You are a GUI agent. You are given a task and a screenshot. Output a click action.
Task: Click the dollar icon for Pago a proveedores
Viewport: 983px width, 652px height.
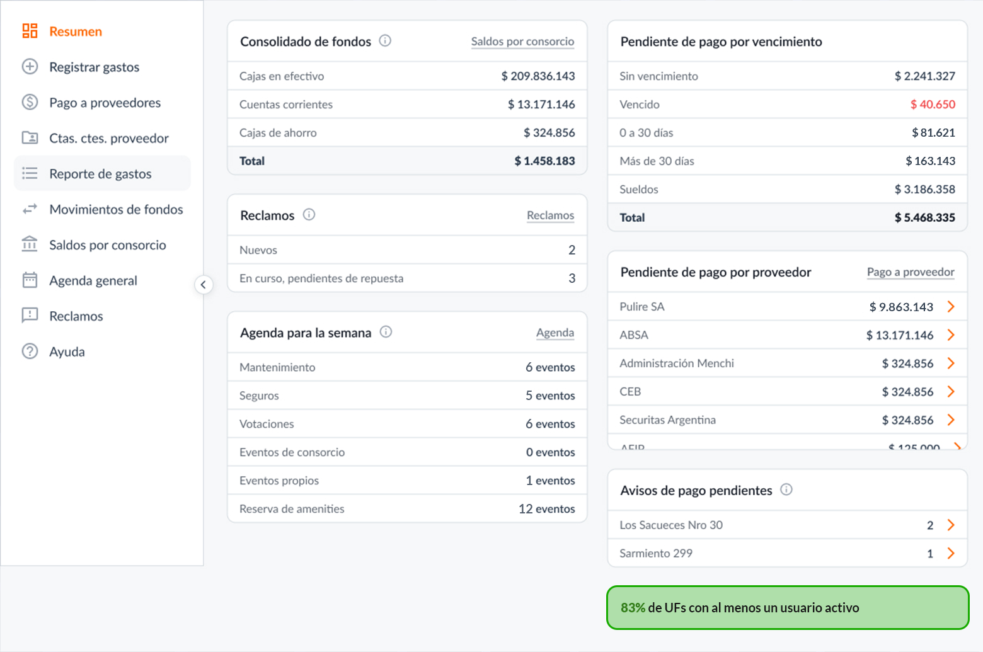tap(30, 102)
